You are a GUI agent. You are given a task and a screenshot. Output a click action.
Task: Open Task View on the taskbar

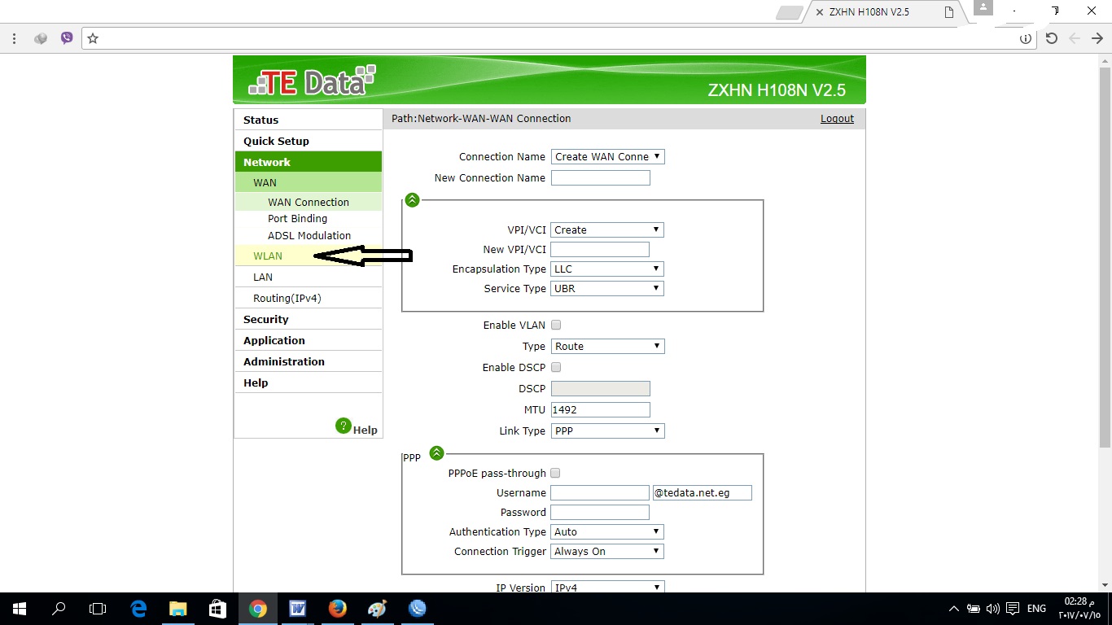pyautogui.click(x=98, y=608)
